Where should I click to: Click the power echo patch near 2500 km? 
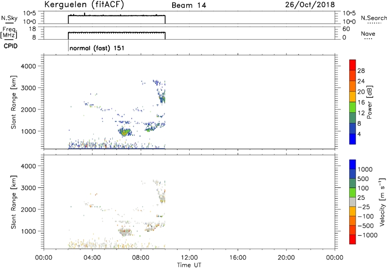[162, 99]
